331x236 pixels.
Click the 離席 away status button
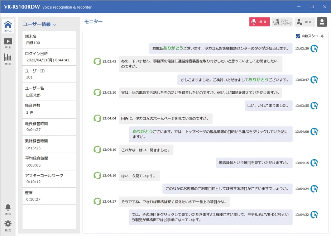(305, 22)
